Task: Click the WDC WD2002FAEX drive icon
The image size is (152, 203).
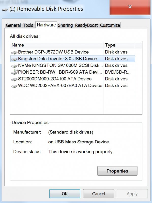Action: click(14, 86)
